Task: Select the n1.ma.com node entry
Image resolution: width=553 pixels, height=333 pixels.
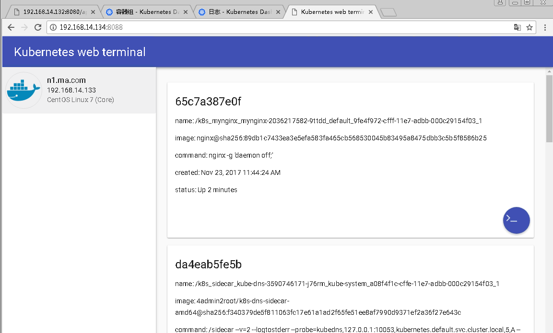Action: (x=79, y=90)
